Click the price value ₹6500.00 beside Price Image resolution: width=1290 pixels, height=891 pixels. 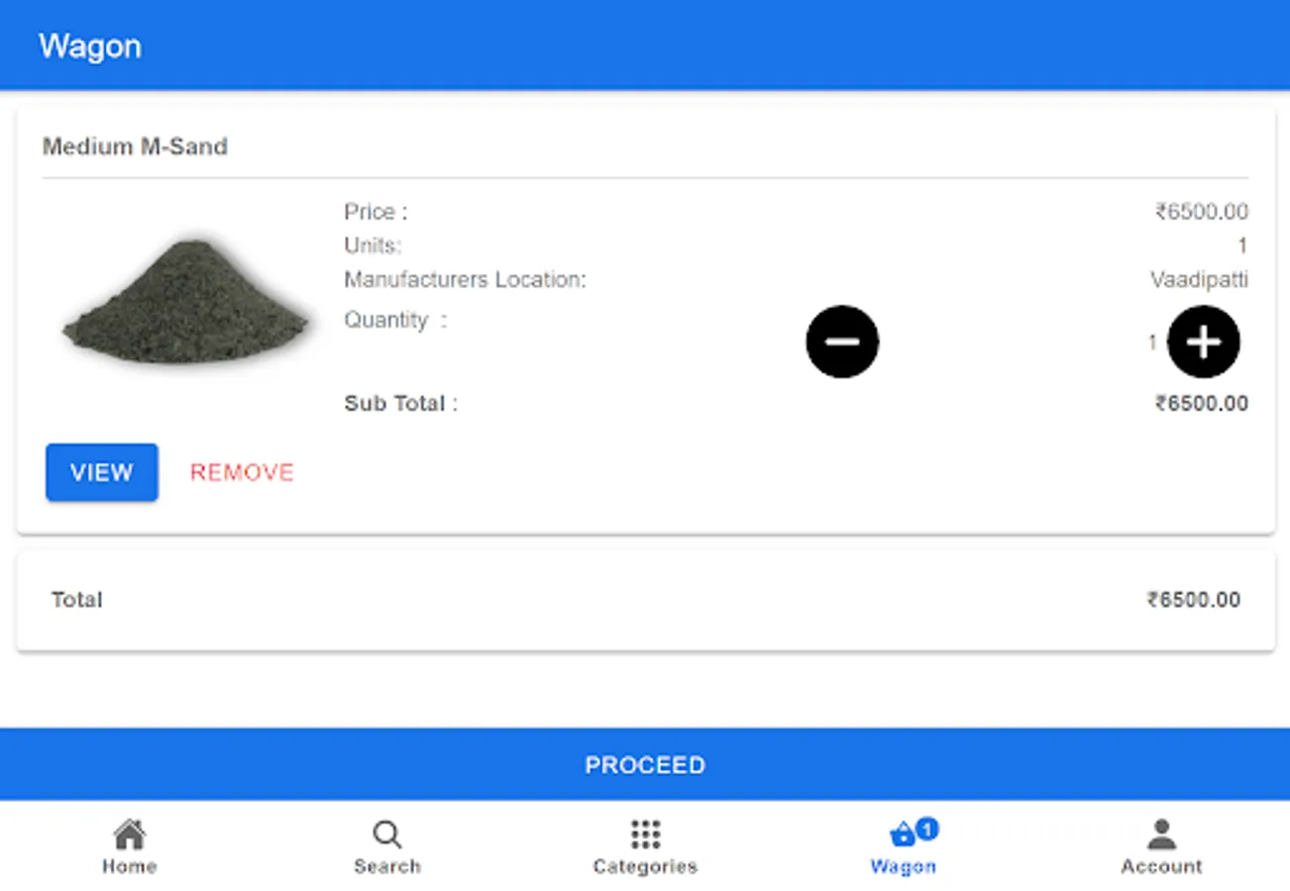tap(1201, 211)
